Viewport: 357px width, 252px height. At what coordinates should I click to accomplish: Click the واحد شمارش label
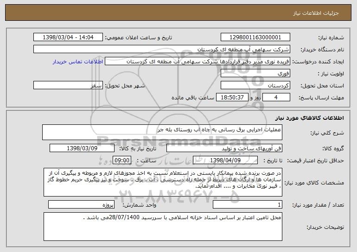click(x=140, y=205)
